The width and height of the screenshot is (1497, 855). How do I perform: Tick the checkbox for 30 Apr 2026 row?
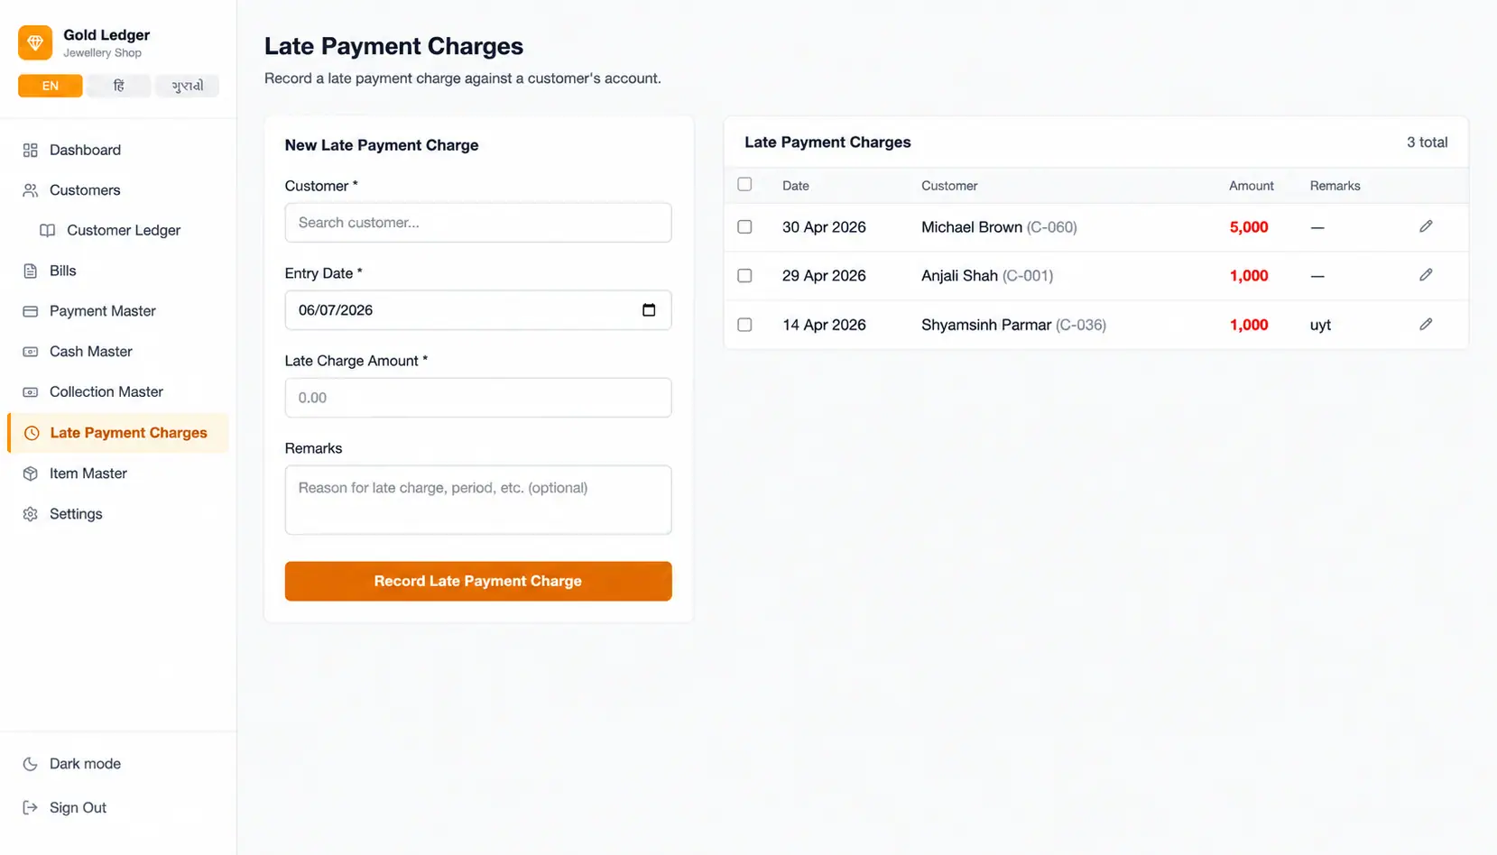pos(744,226)
